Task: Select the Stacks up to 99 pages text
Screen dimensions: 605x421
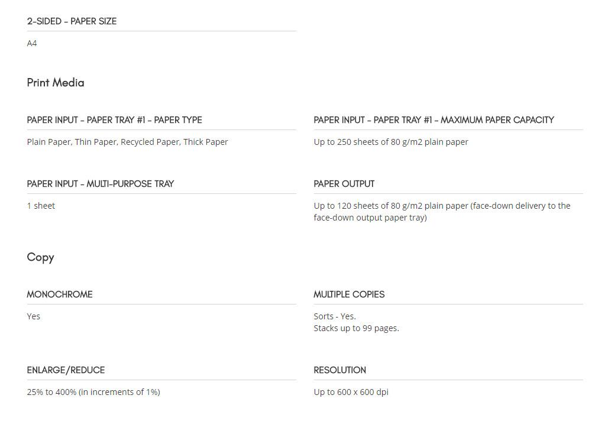Action: 357,328
